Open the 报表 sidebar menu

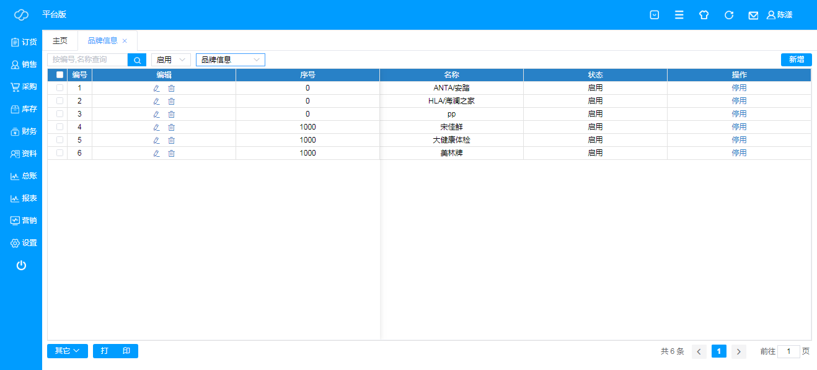tap(24, 198)
